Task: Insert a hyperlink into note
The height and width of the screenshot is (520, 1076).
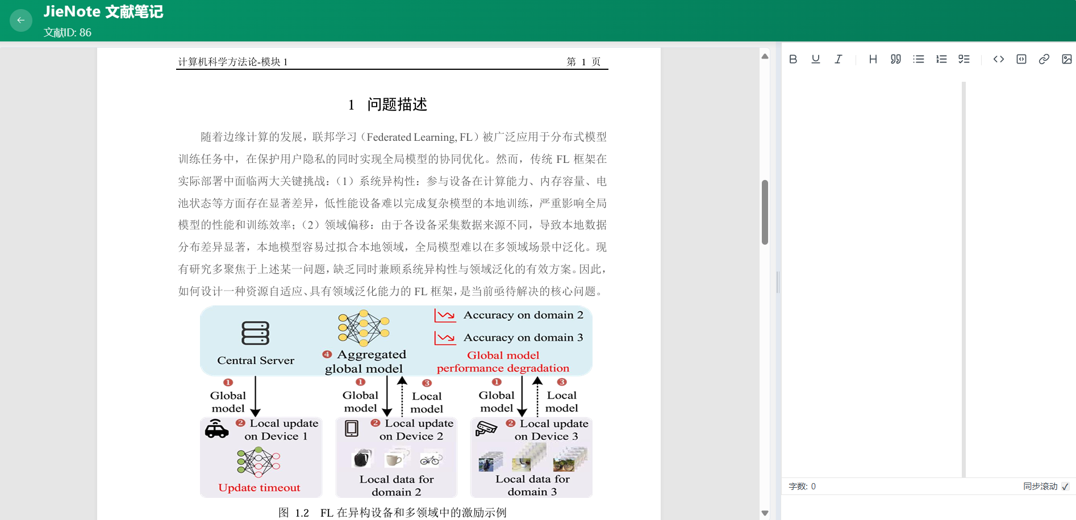Action: pos(1044,59)
